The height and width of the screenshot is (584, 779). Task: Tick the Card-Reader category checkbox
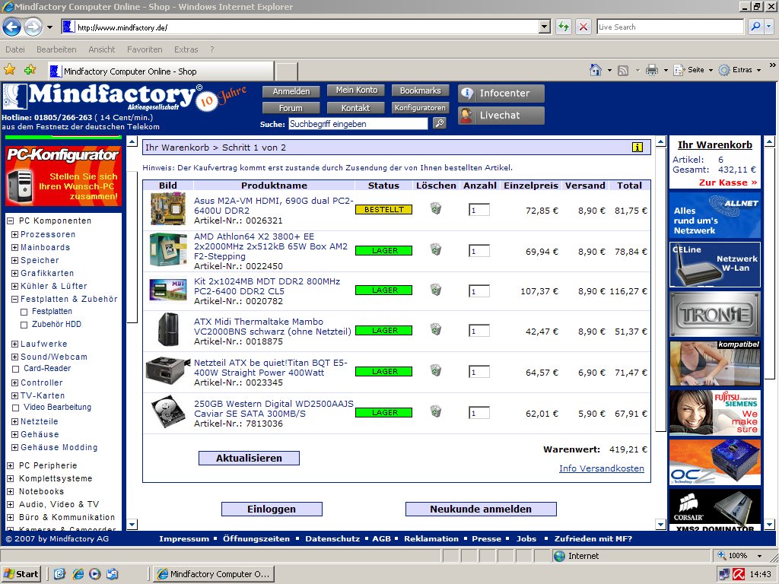(x=15, y=369)
